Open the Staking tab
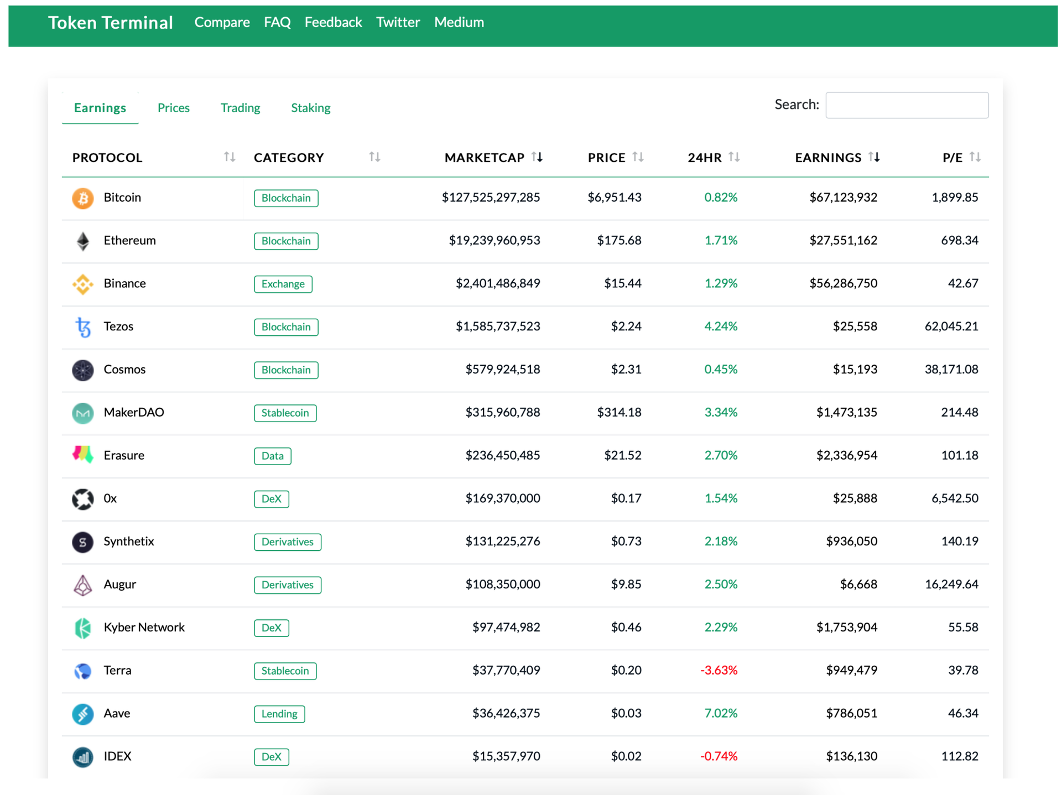Screen dimensions: 1062x795 (x=310, y=108)
